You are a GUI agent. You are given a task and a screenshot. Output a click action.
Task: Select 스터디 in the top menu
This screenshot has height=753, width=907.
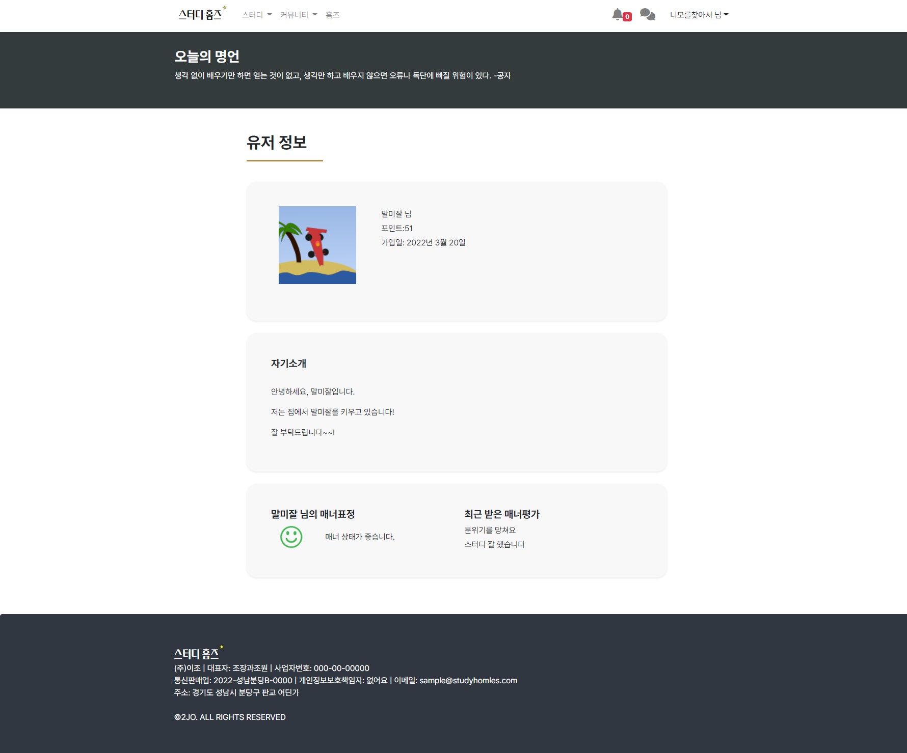(252, 14)
